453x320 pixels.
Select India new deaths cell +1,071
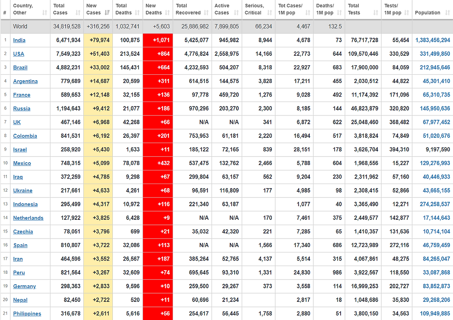click(158, 40)
